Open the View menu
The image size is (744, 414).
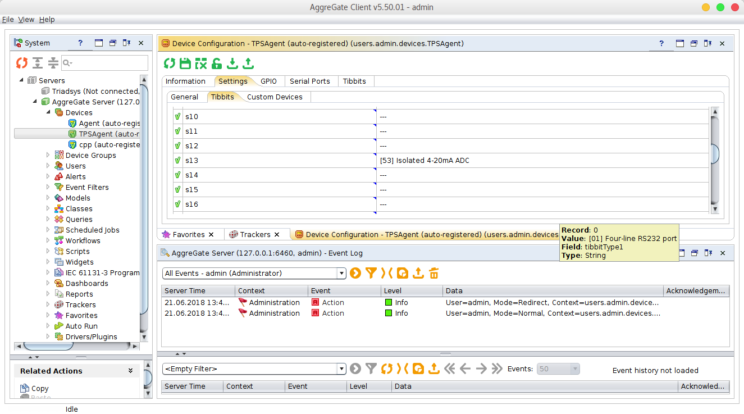pyautogui.click(x=26, y=19)
